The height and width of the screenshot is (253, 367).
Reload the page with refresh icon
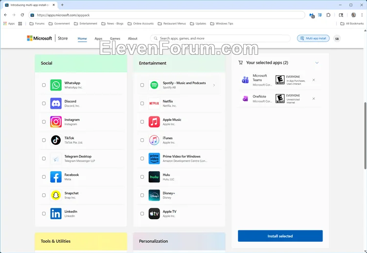click(x=22, y=15)
